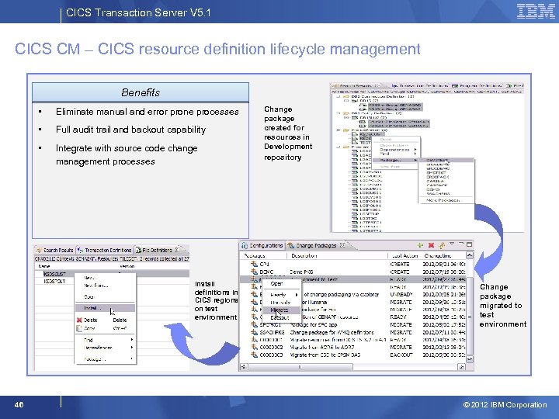
Task: Select the first highlighted package in the submenu
Action: (446, 161)
